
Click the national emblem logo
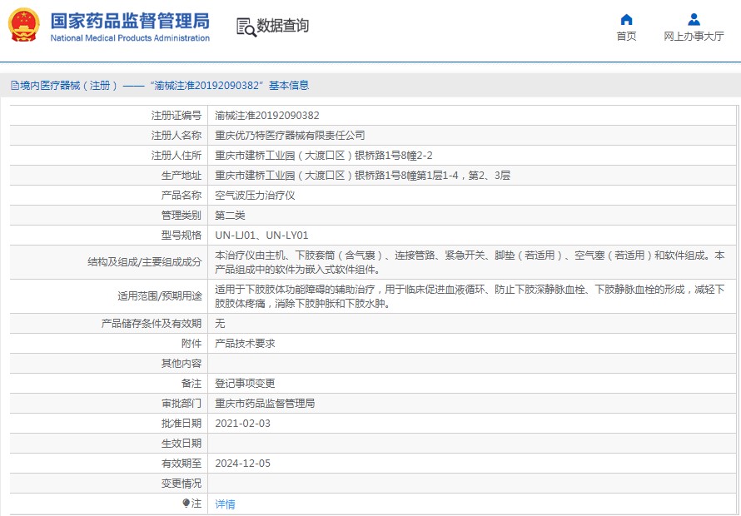coord(24,26)
